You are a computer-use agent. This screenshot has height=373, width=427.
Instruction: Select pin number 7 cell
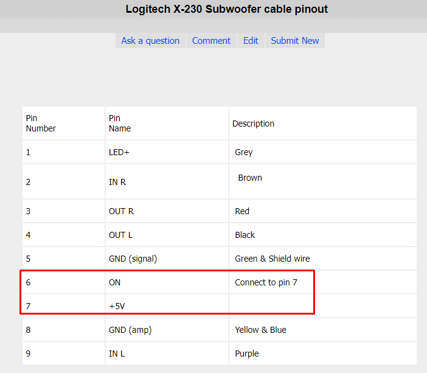pyautogui.click(x=63, y=306)
